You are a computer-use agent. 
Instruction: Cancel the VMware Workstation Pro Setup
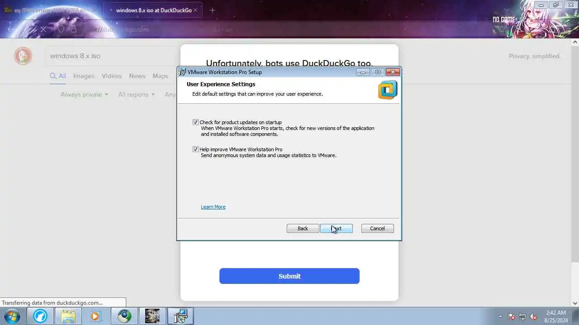[377, 228]
